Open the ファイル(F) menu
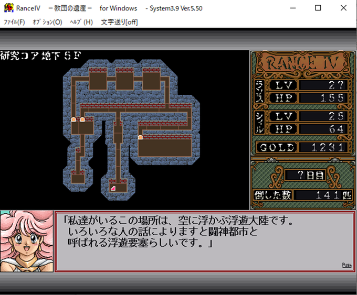Image resolution: width=357 pixels, height=295 pixels. (14, 22)
